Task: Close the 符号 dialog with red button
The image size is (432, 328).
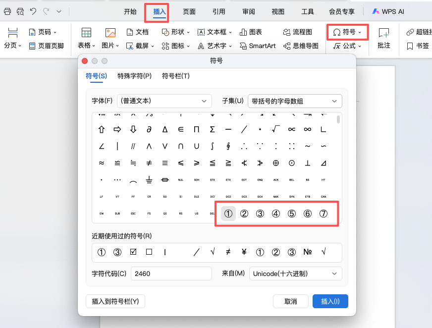Action: point(85,61)
